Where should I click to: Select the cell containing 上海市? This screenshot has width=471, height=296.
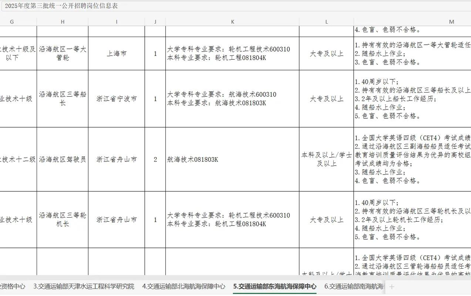116,53
